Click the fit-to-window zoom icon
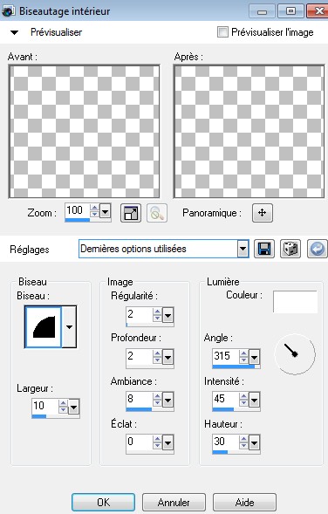The width and height of the screenshot is (328, 514). tap(131, 213)
